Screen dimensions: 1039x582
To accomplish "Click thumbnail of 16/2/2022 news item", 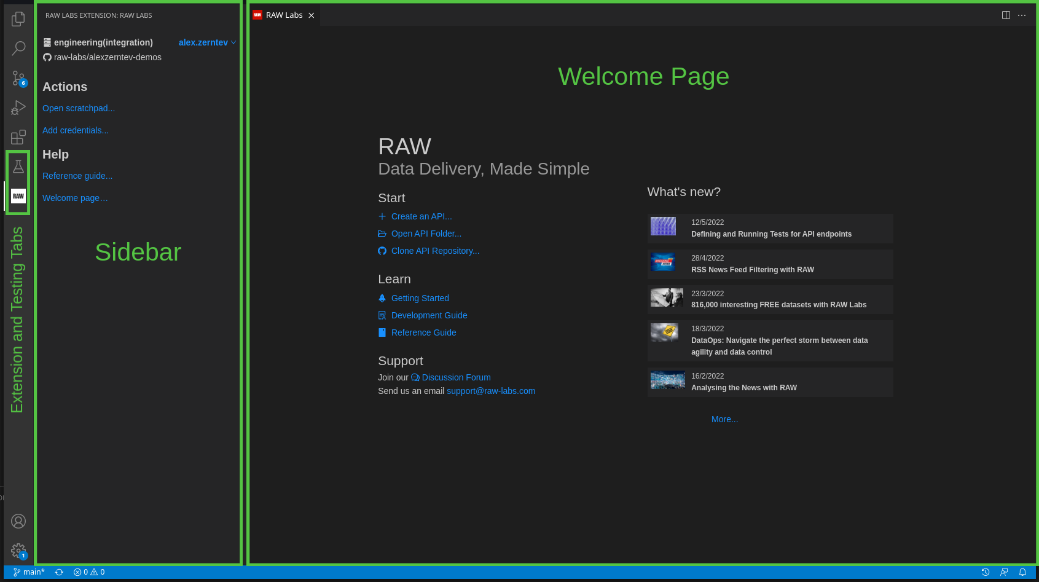I will tap(668, 380).
